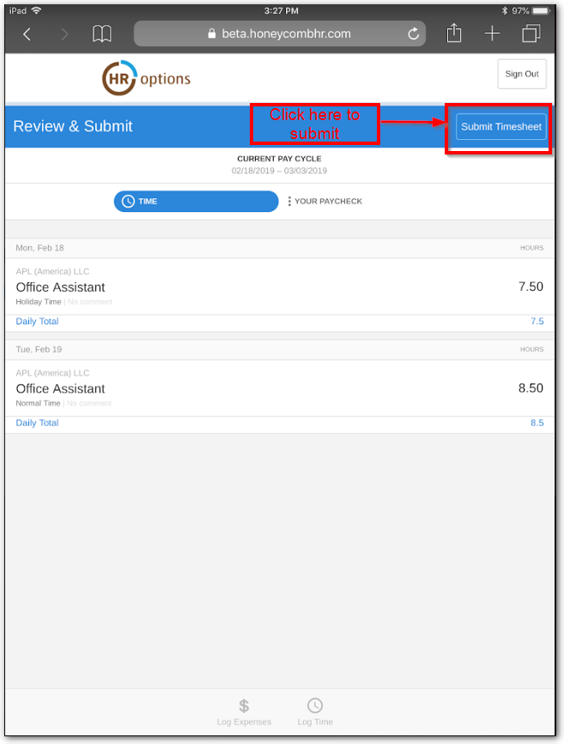
Task: Show all tabs with the tabs icon
Action: (531, 34)
